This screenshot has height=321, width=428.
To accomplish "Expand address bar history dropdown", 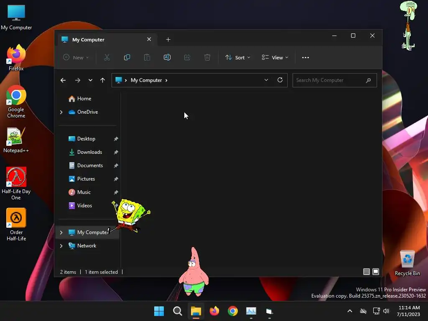I will coord(266,80).
